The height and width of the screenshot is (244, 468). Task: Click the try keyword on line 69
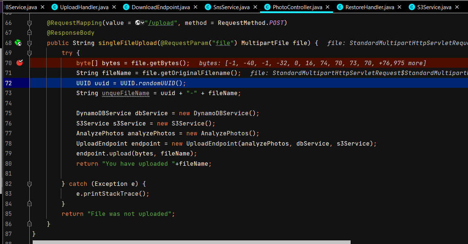click(x=67, y=53)
